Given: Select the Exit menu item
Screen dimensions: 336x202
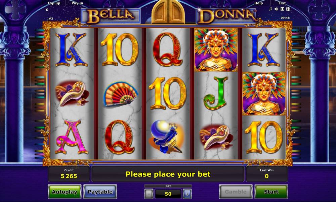Looking at the screenshot, I should tap(282, 3).
